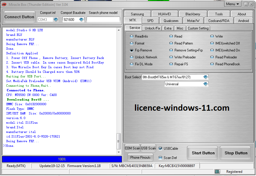Click the Search phone model field
This screenshot has width=256, height=176.
point(103,19)
